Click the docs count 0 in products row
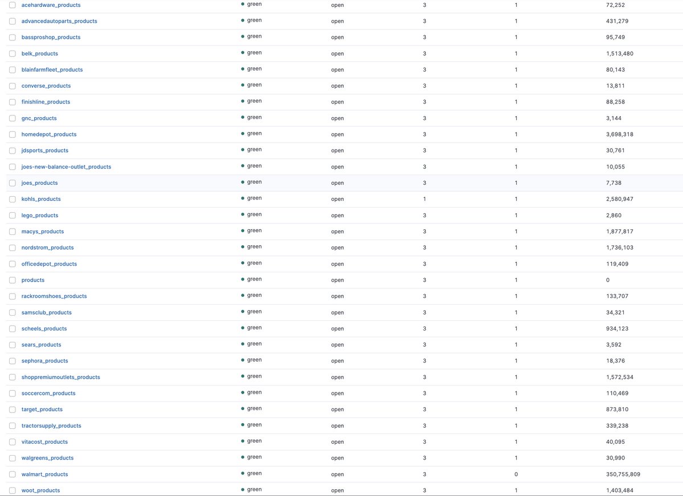 [x=608, y=280]
